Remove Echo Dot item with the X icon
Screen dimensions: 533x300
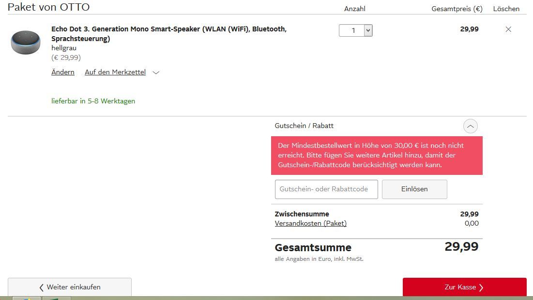point(508,29)
